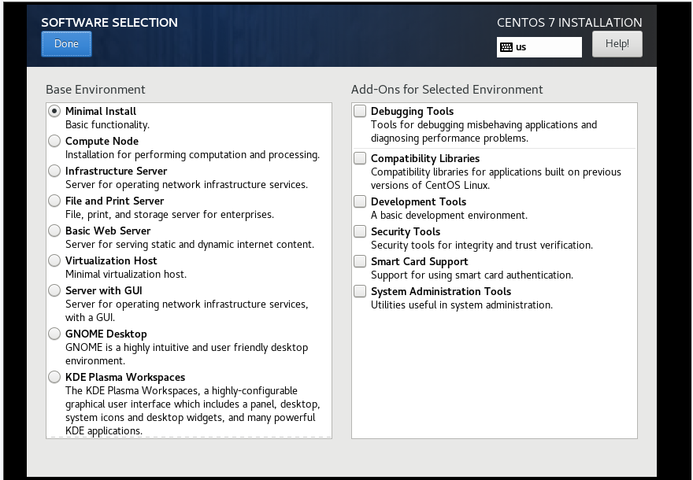
Task: Toggle the System Administration Tools checkbox
Action: [360, 291]
